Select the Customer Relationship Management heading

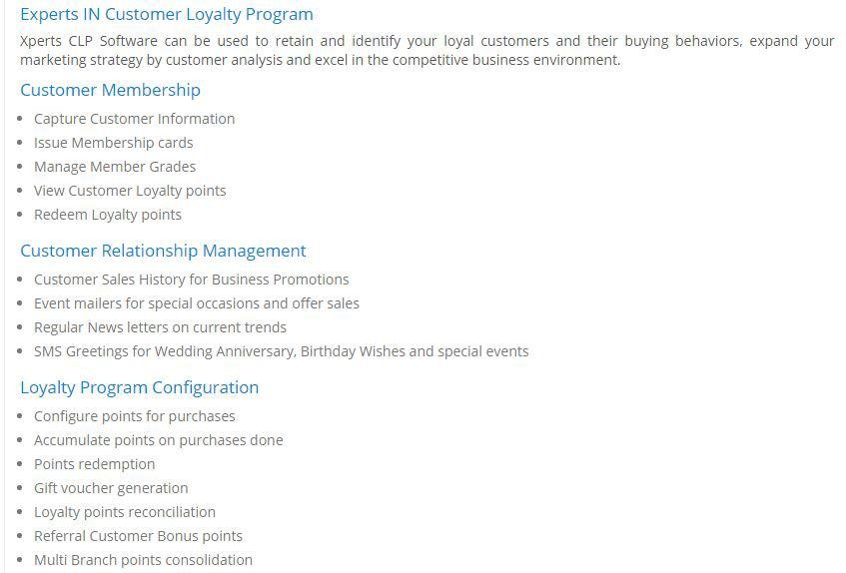click(x=163, y=251)
